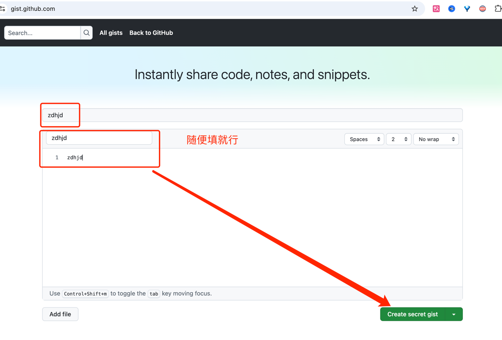The width and height of the screenshot is (502, 340).
Task: Click the search magnifier icon button
Action: point(86,33)
